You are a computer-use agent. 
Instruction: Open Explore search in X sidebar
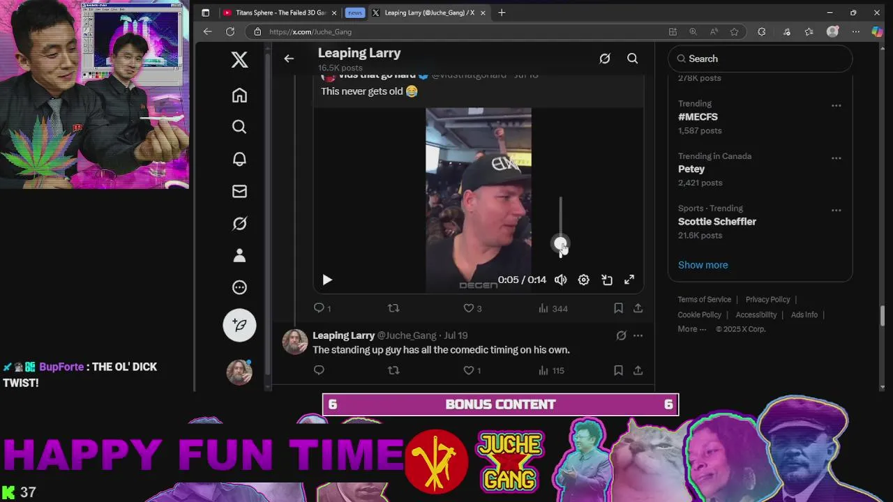239,127
